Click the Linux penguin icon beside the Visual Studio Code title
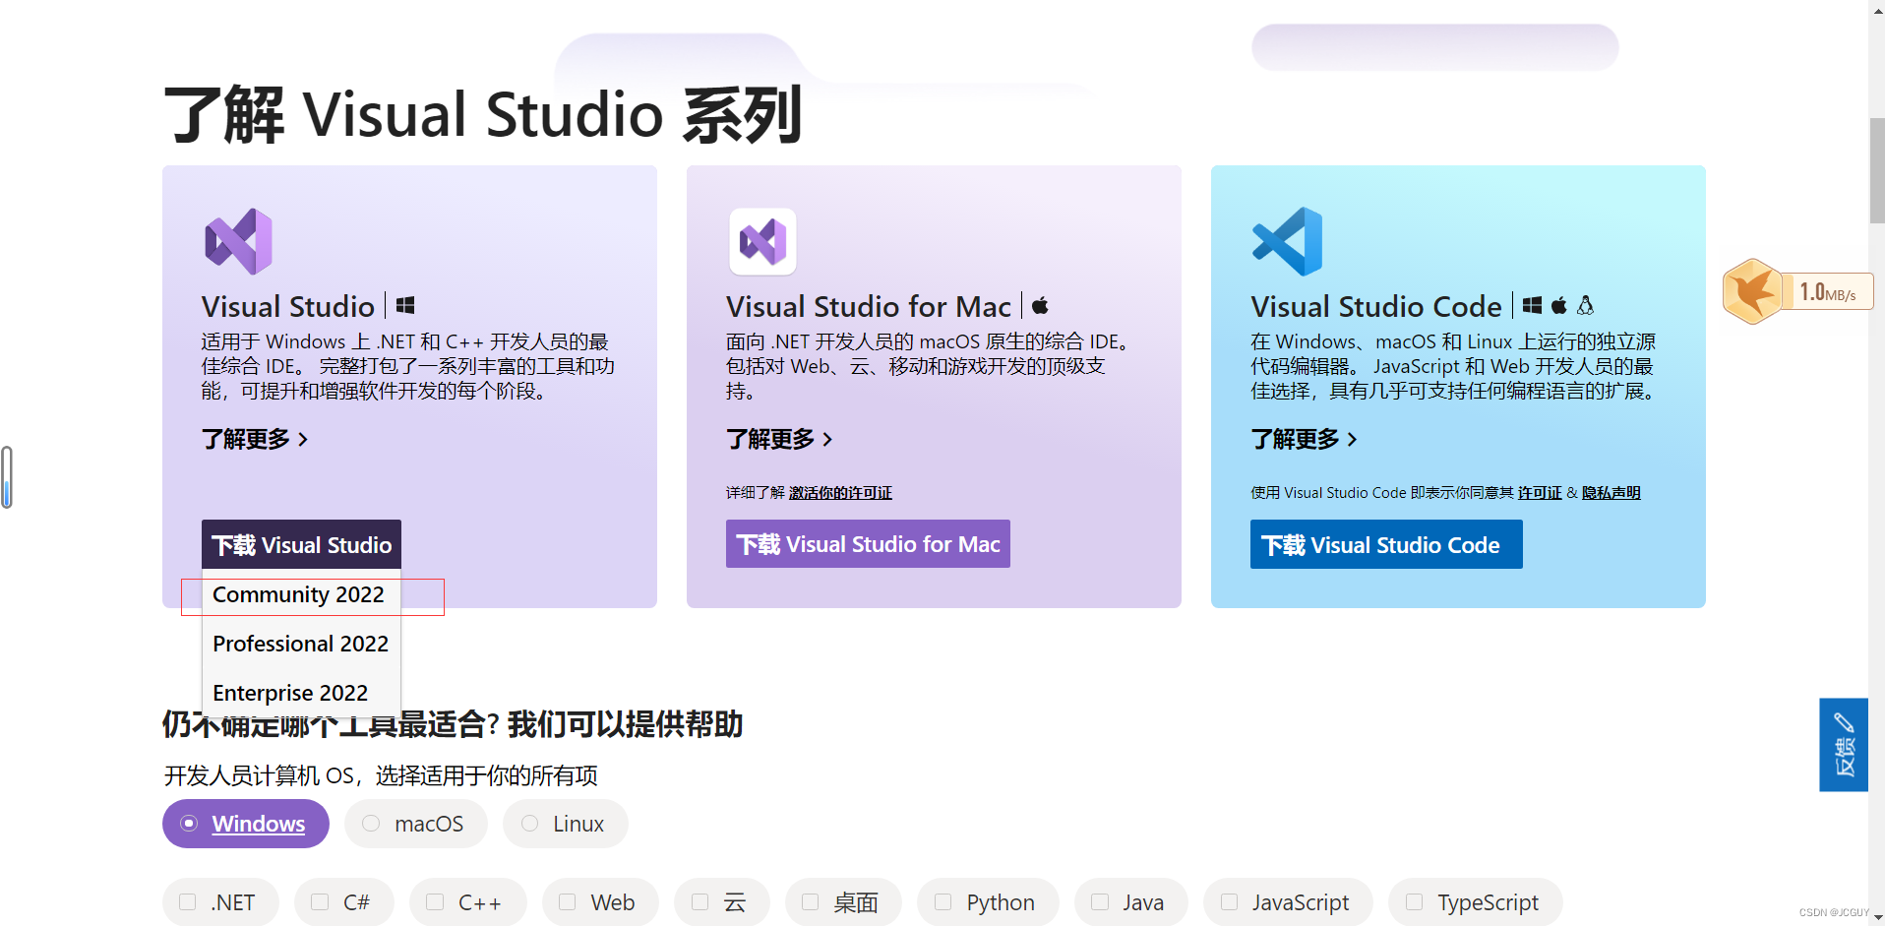Image resolution: width=1885 pixels, height=926 pixels. [x=1585, y=305]
